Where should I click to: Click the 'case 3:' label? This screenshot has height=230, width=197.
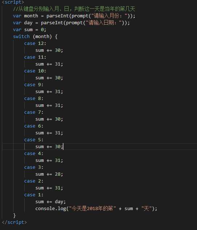(34, 167)
